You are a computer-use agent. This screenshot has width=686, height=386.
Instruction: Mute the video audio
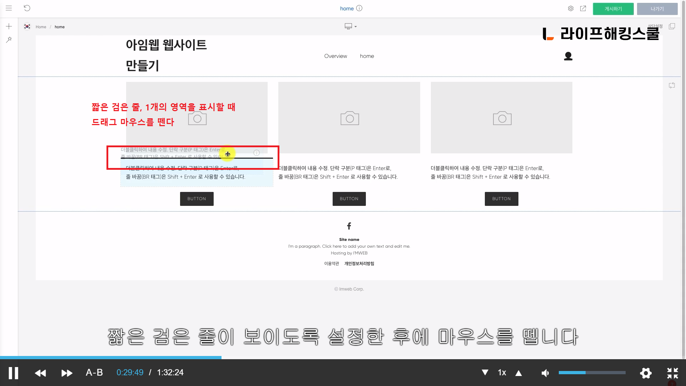pos(545,373)
